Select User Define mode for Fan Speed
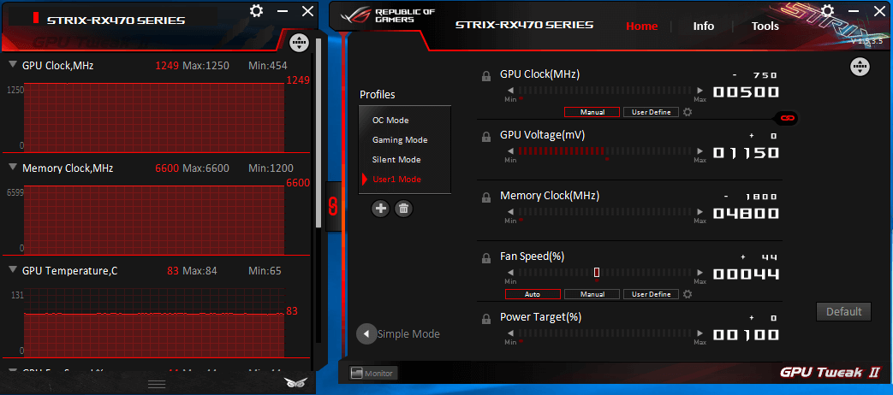This screenshot has width=893, height=395. [651, 294]
